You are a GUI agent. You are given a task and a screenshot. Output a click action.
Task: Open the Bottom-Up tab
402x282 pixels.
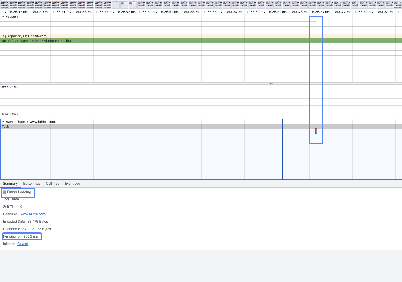32,184
